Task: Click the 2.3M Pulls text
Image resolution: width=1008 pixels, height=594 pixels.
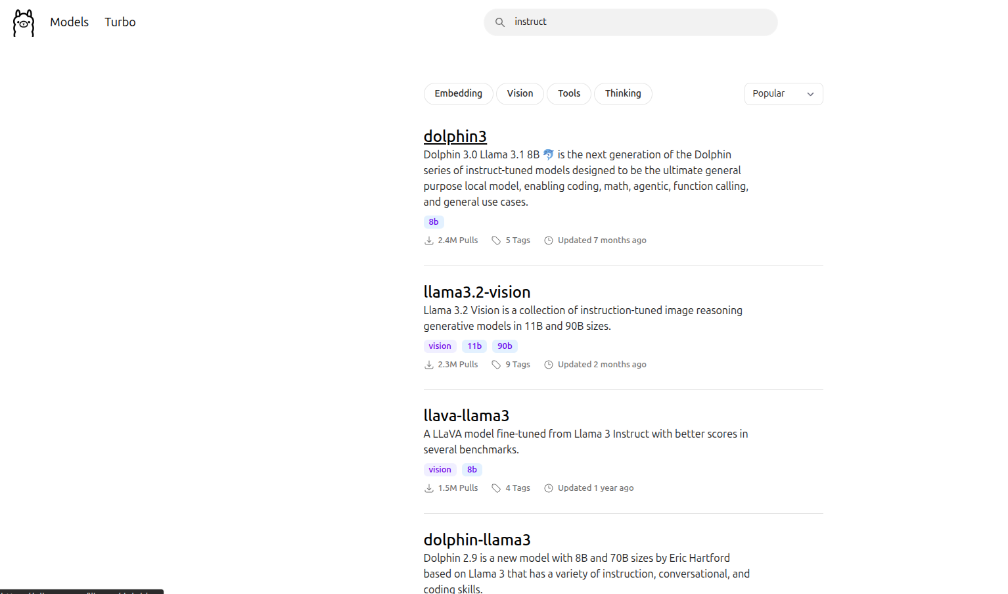Action: point(458,365)
